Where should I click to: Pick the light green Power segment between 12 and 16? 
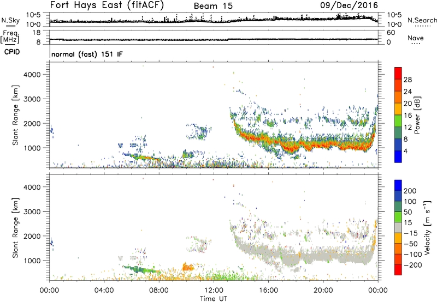point(398,121)
